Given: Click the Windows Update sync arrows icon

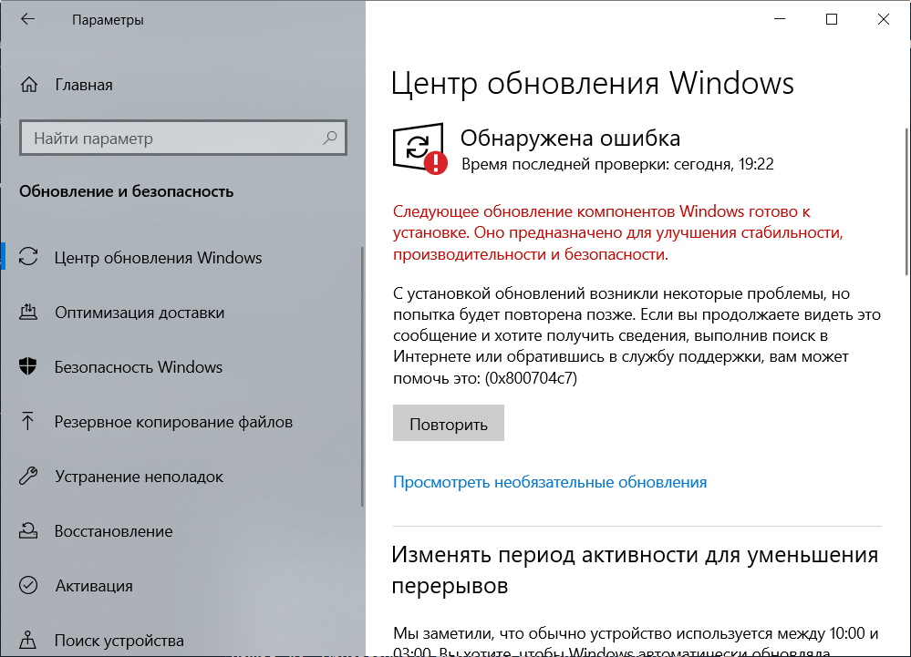Looking at the screenshot, I should click(28, 257).
